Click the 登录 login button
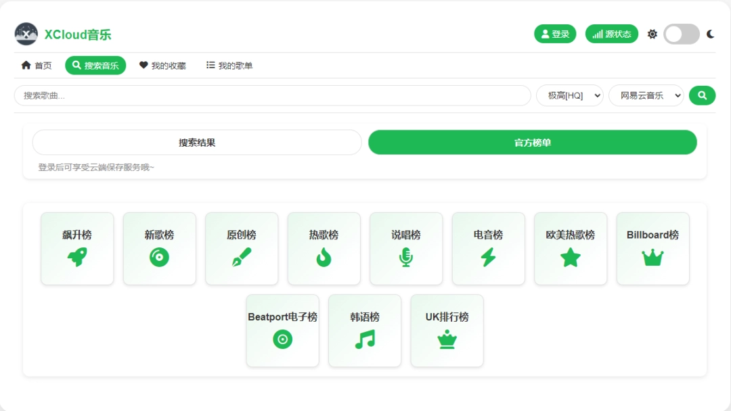Viewport: 731px width, 411px height. pyautogui.click(x=555, y=33)
